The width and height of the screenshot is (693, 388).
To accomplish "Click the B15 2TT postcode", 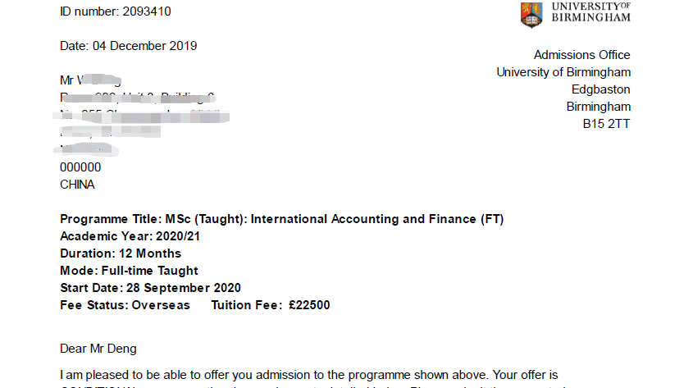I will [x=606, y=124].
